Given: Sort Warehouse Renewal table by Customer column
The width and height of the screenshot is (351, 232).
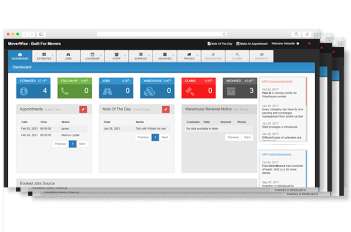Looking at the screenshot, I should (193, 122).
